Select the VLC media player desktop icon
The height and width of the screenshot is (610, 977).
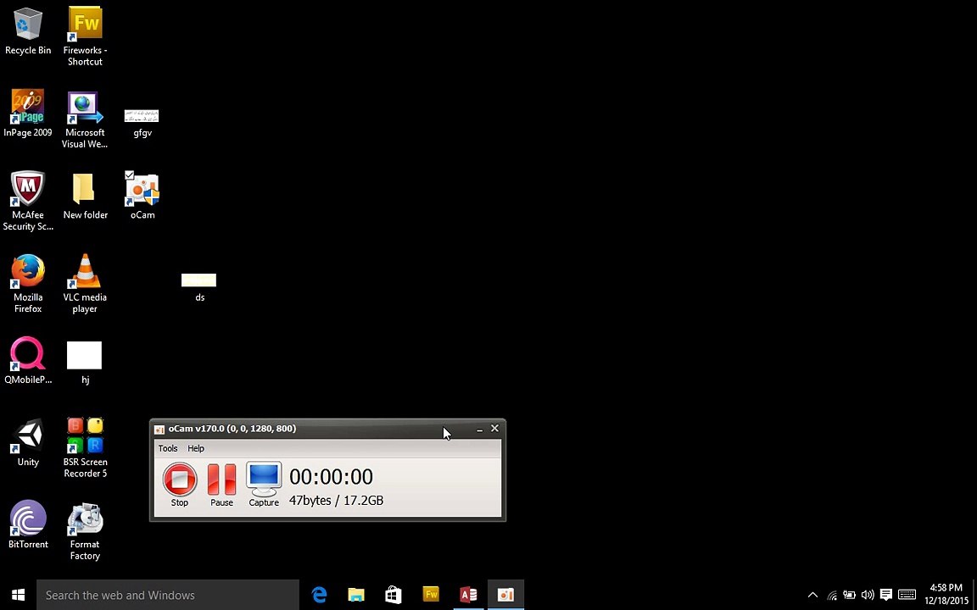pos(85,283)
